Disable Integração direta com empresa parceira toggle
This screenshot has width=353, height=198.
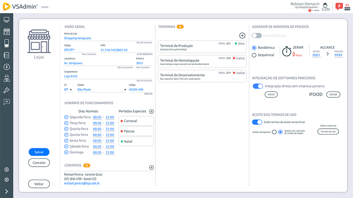click(258, 86)
